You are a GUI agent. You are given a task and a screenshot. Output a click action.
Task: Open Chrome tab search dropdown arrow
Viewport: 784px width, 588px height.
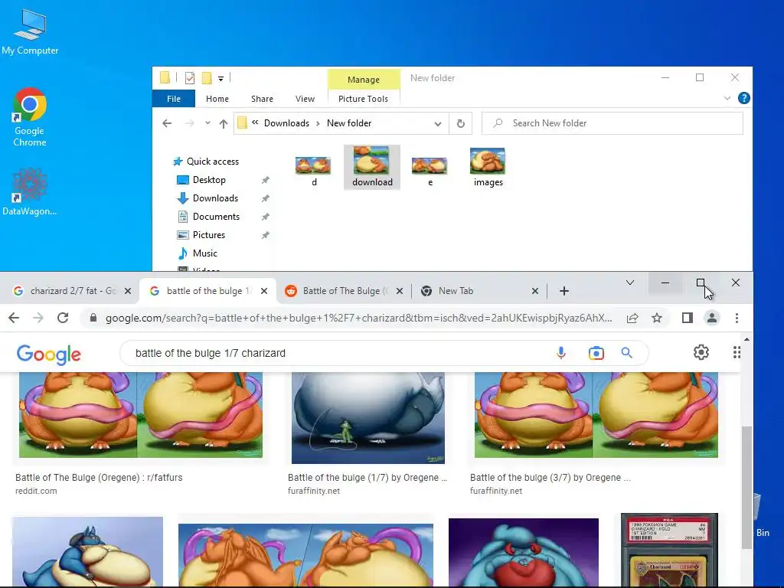[630, 283]
